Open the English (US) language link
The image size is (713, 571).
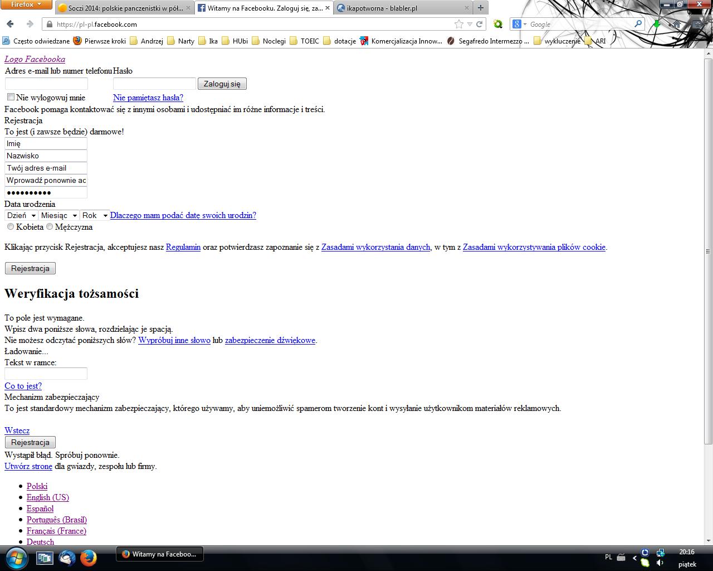click(48, 497)
